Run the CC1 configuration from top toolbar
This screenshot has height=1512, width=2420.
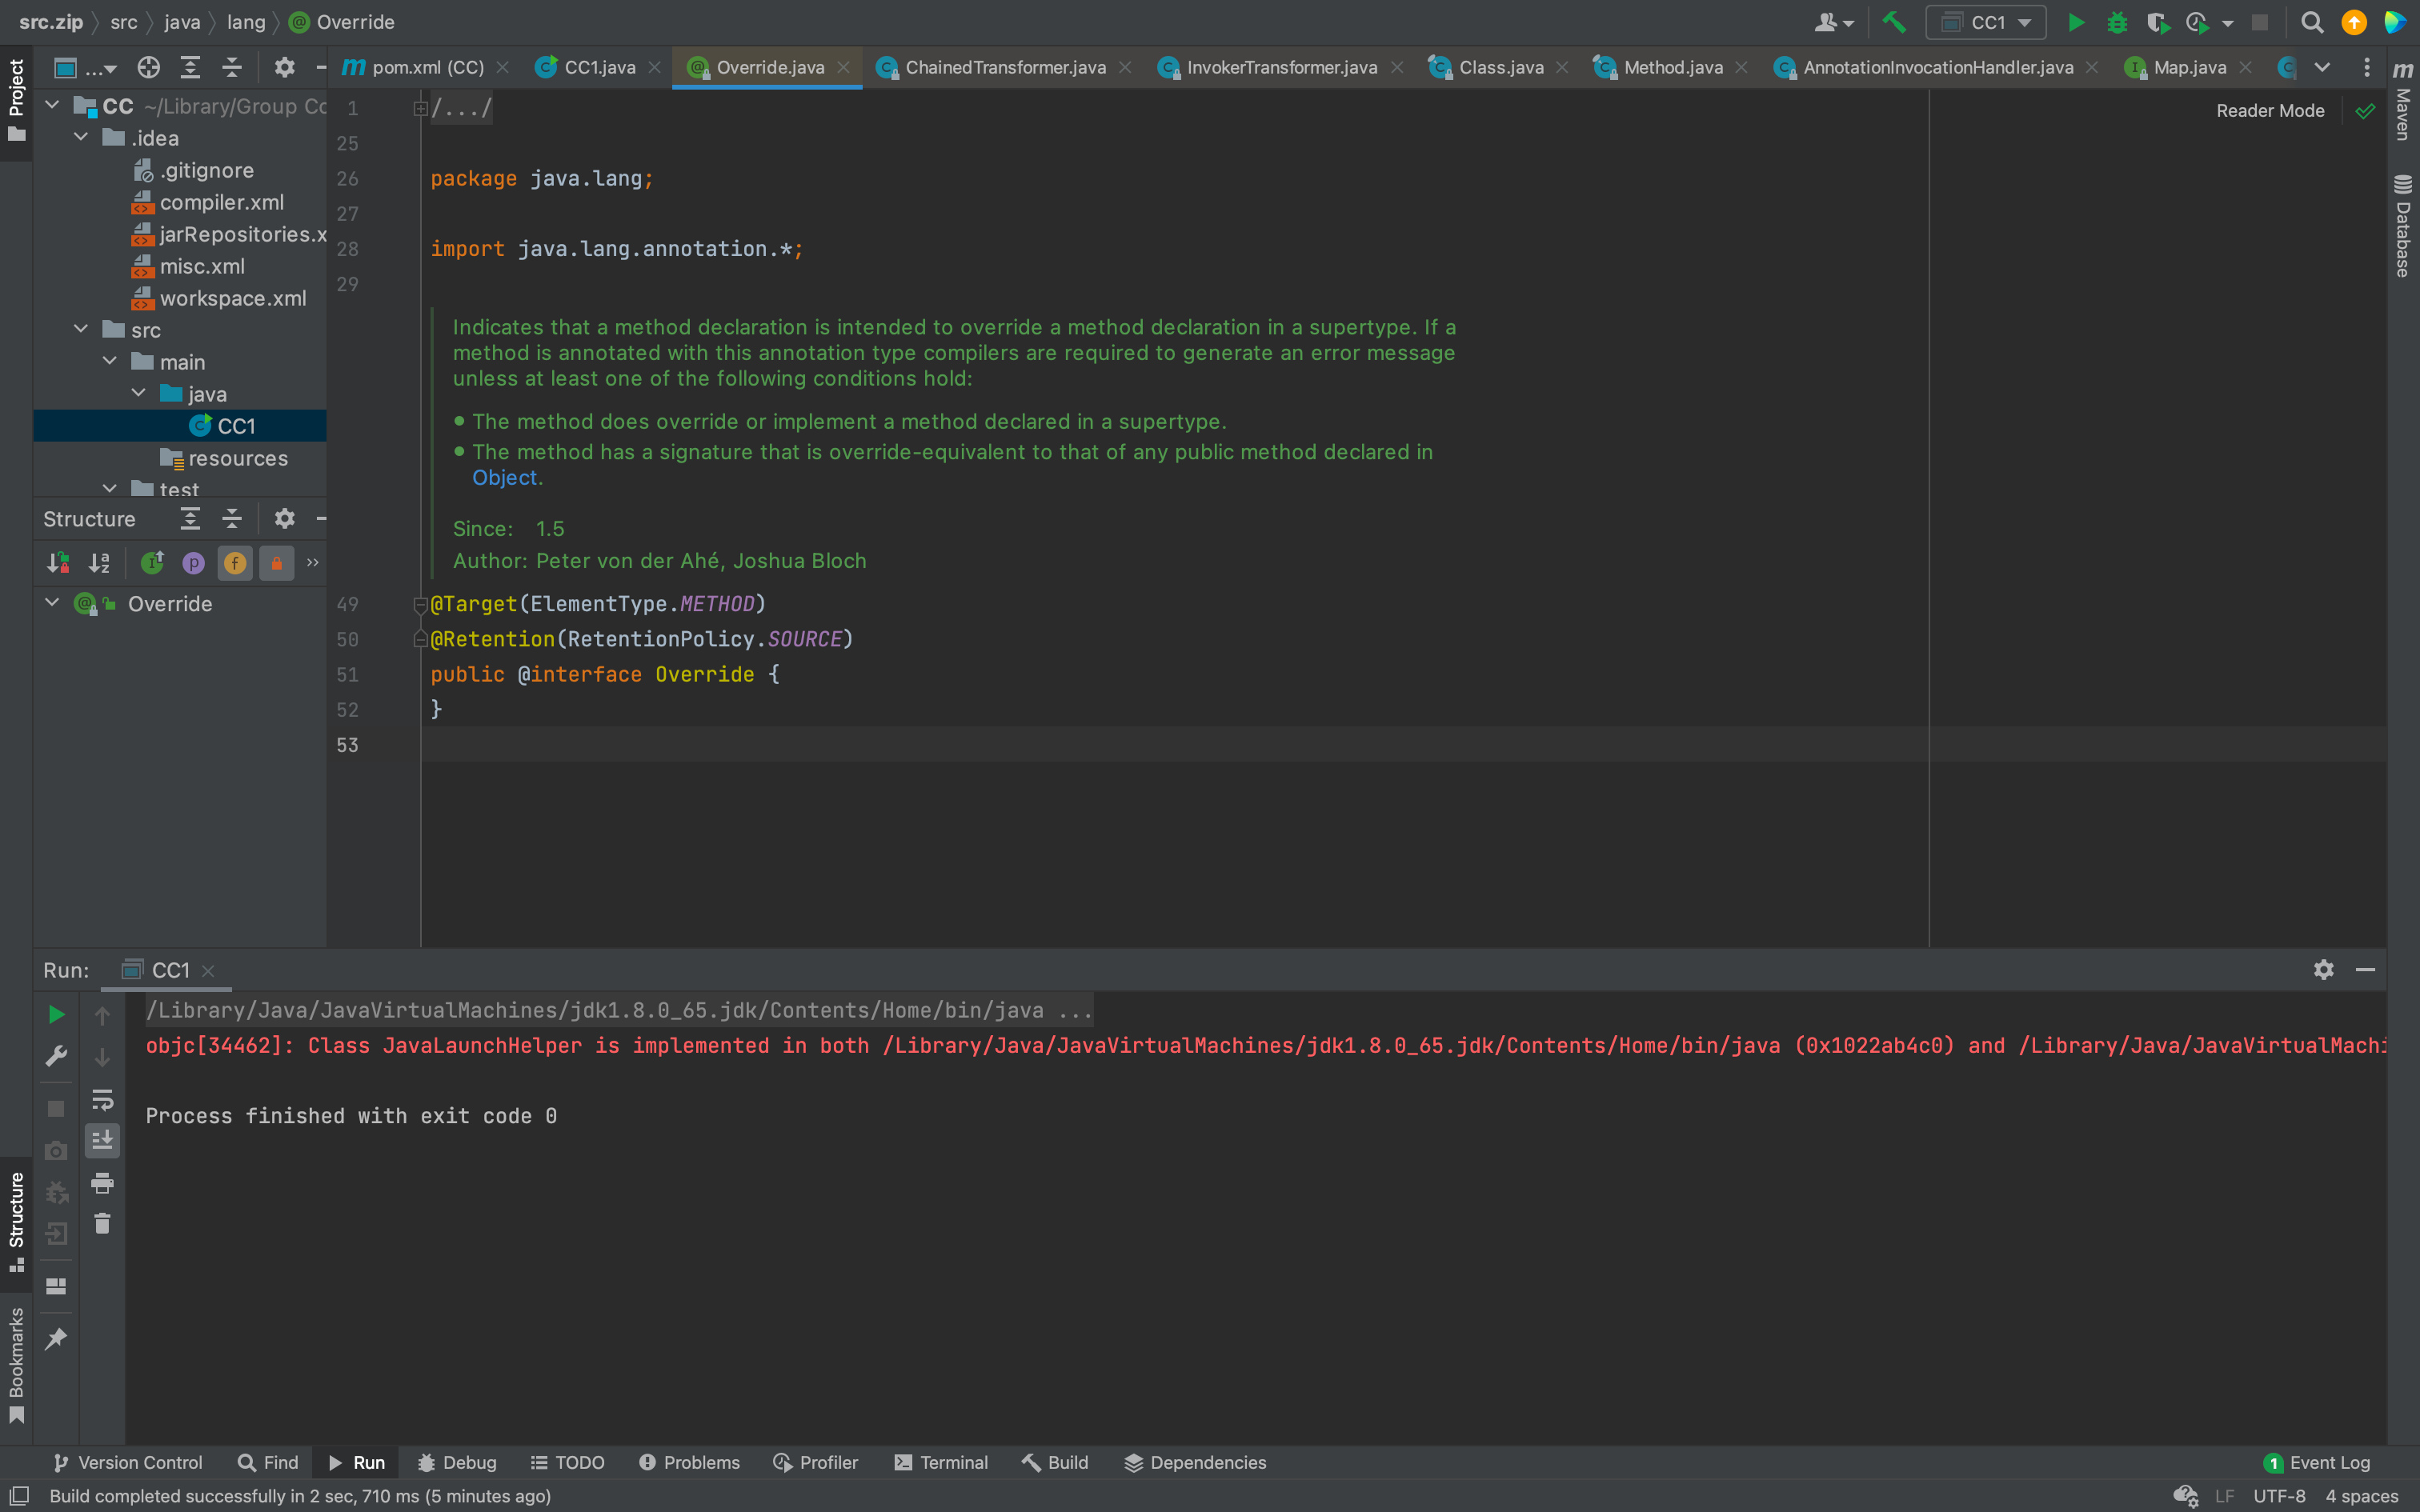(x=2075, y=22)
